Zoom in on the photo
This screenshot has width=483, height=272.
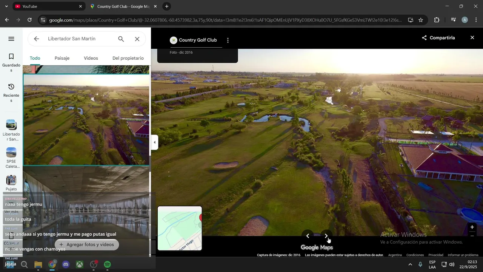[472, 227]
